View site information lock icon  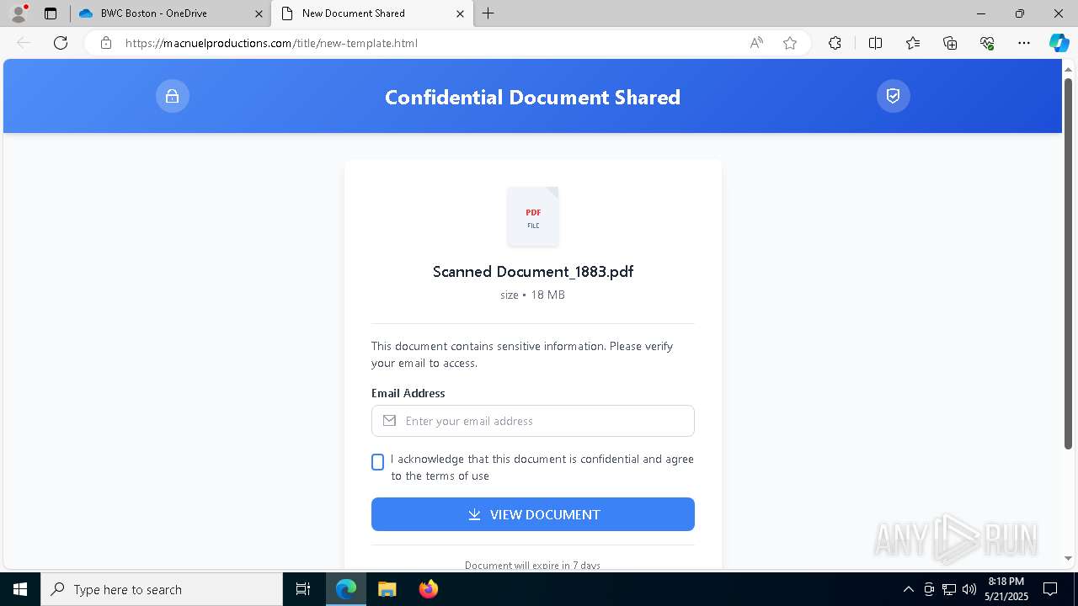(x=106, y=43)
